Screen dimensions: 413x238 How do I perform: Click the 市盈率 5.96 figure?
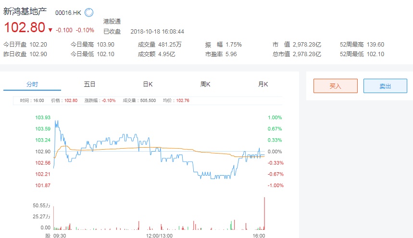[231, 54]
